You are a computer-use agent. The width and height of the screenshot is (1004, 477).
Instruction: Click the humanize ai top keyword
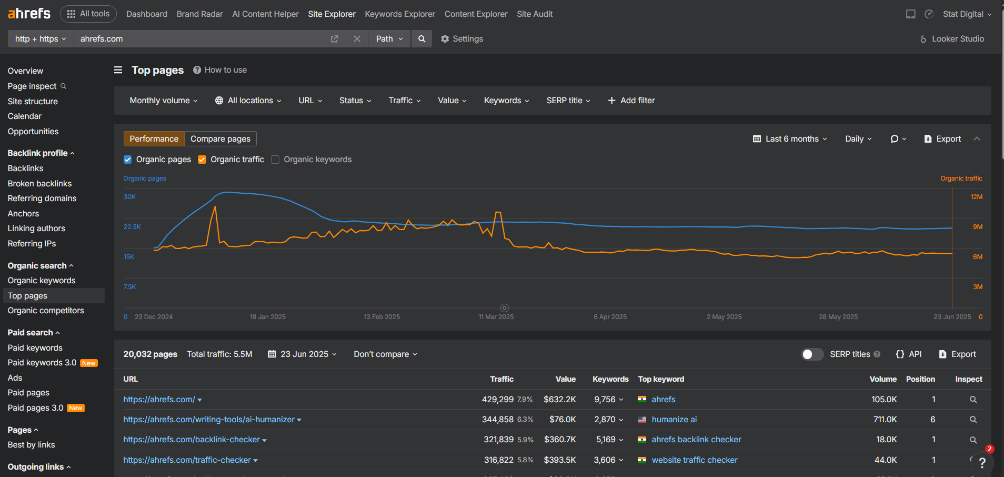coord(674,420)
